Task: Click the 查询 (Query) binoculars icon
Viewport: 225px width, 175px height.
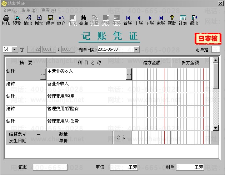Action: point(83,20)
